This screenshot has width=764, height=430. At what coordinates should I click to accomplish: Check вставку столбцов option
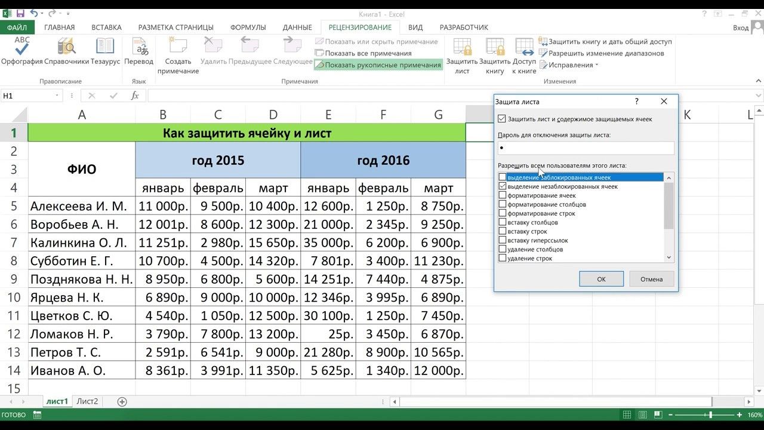point(502,222)
